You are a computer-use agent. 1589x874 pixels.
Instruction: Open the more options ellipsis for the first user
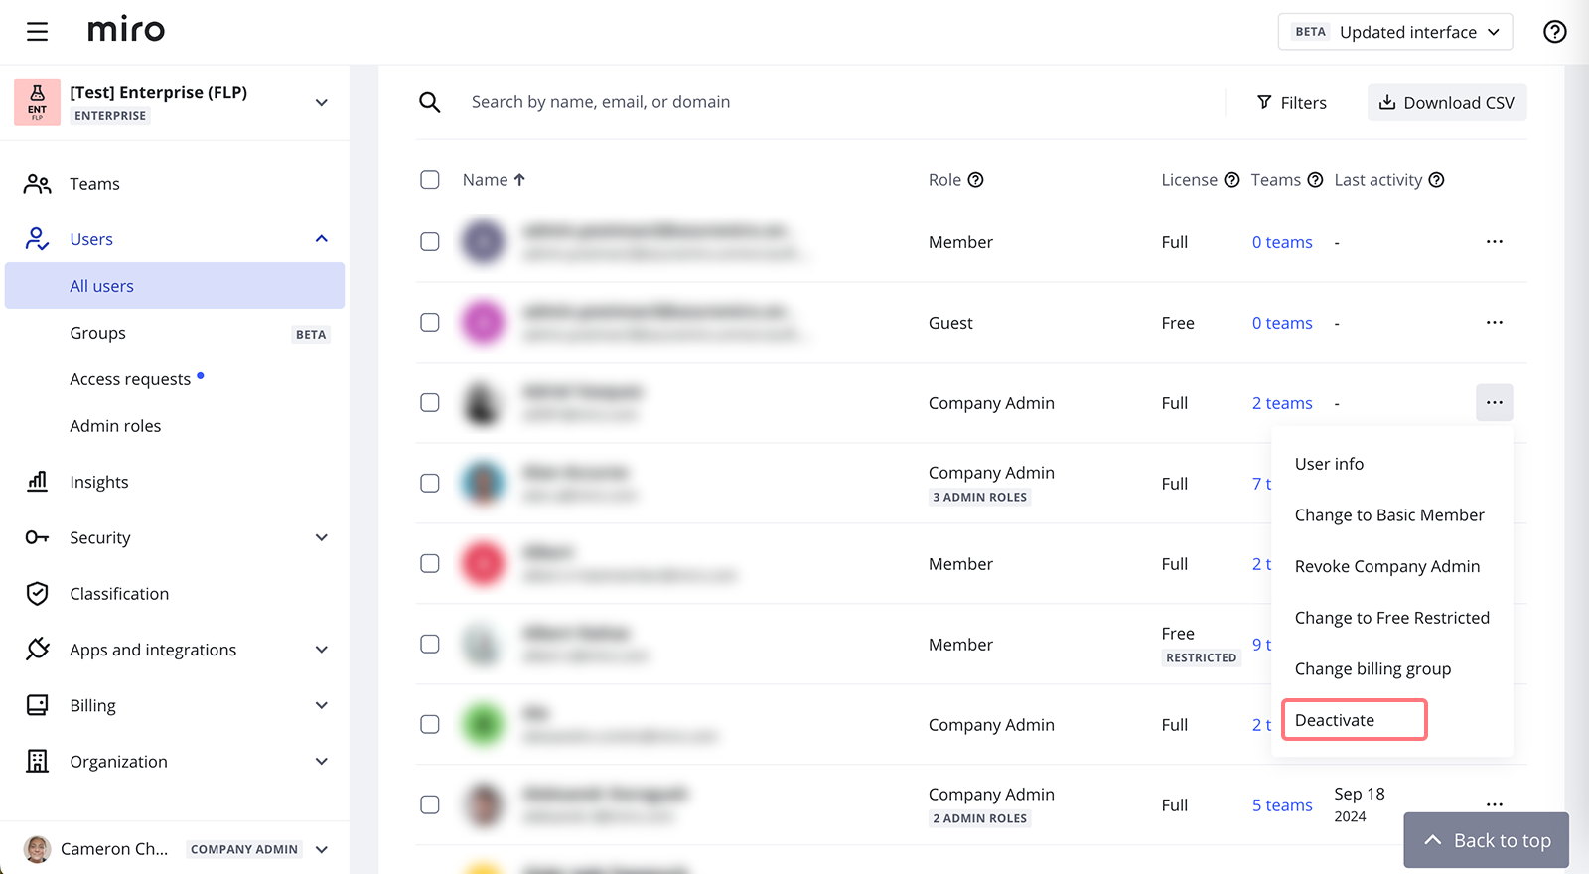click(x=1494, y=242)
